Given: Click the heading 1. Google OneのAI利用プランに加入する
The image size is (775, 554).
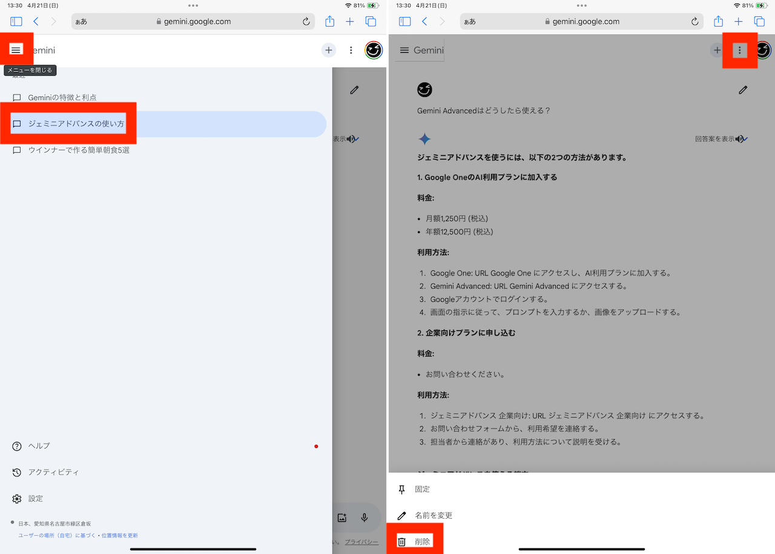Looking at the screenshot, I should (x=487, y=178).
